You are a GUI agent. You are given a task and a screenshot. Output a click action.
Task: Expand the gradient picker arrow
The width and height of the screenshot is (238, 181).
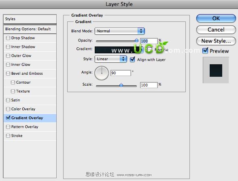pos(141,50)
